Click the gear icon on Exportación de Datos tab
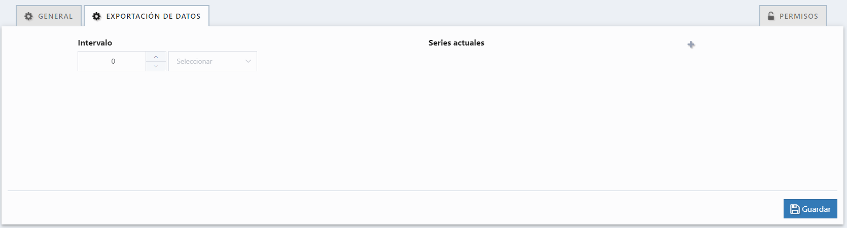 coord(96,16)
